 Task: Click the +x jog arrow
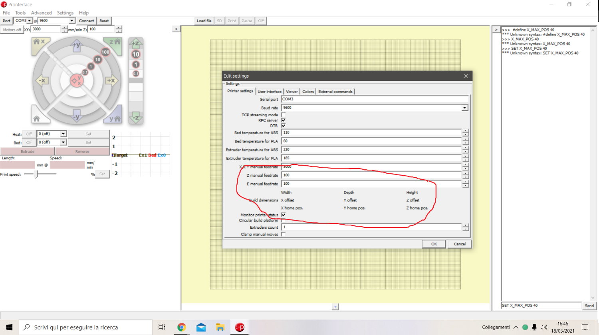[111, 80]
